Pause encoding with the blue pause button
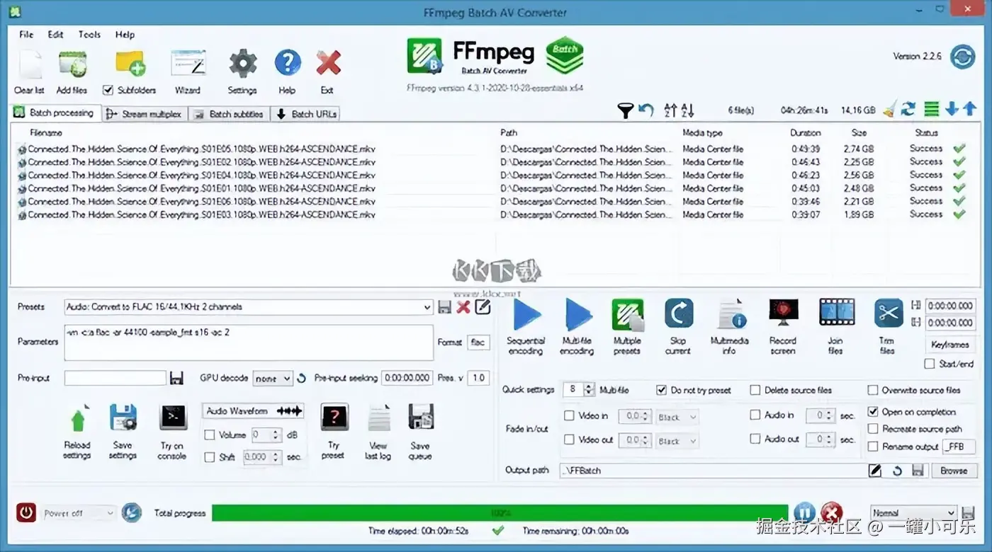Image resolution: width=992 pixels, height=552 pixels. pos(804,512)
